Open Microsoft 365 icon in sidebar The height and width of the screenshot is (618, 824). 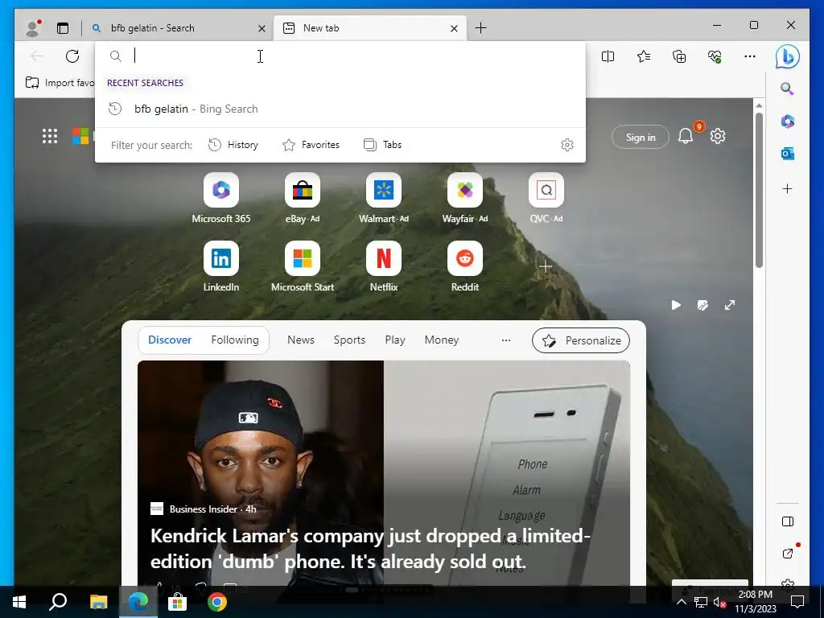coord(787,122)
